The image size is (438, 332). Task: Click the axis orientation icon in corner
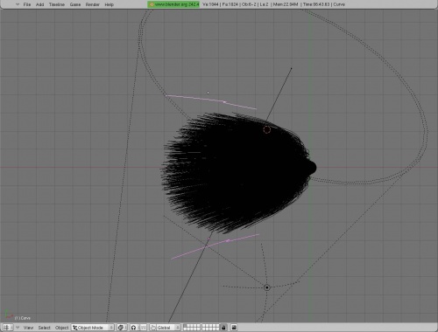coord(8,315)
